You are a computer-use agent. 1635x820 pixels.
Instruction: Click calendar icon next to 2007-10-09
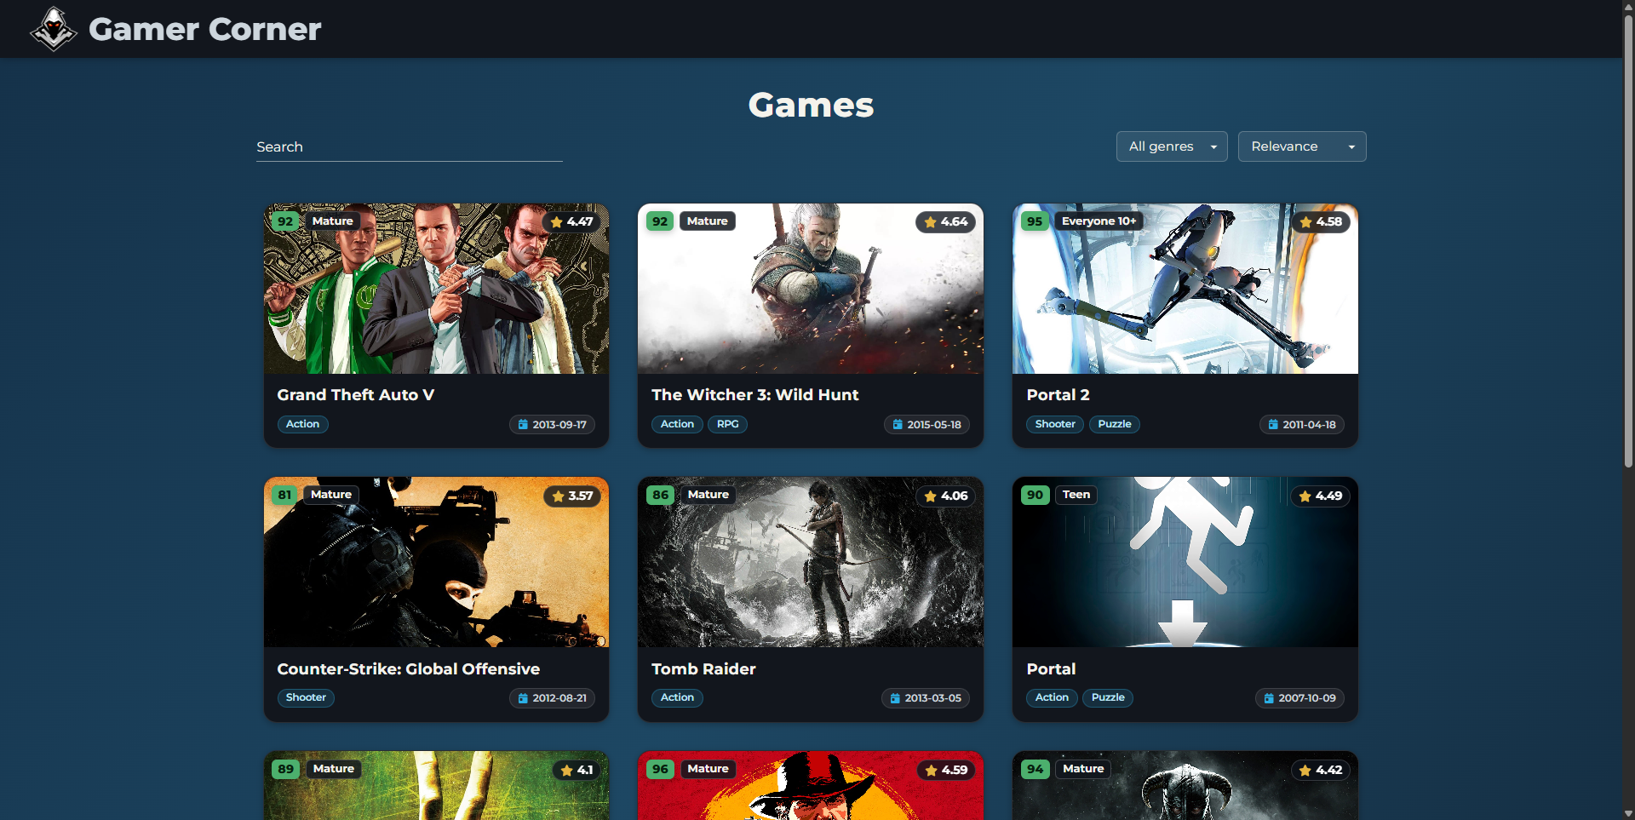pyautogui.click(x=1269, y=698)
